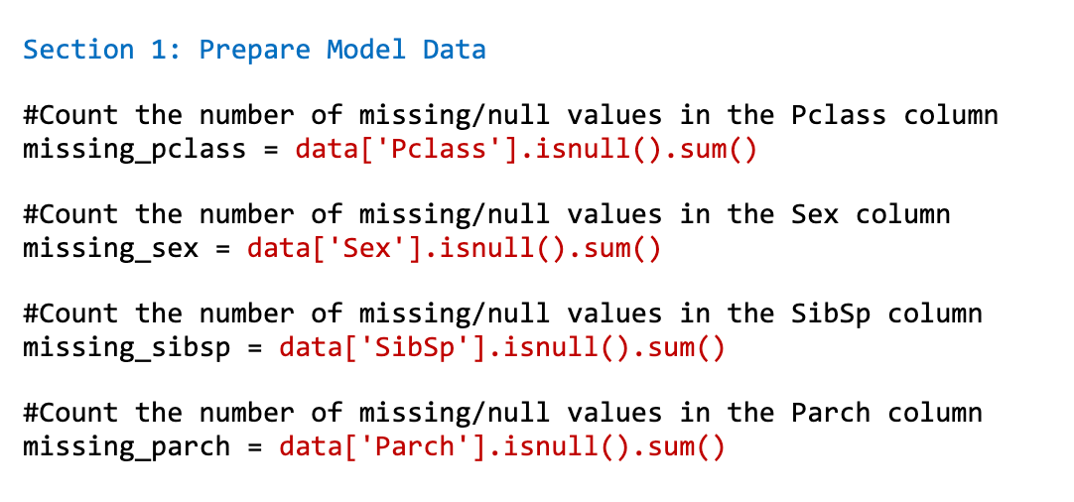Click the missing_parch variable name
This screenshot has width=1074, height=502.
(126, 447)
